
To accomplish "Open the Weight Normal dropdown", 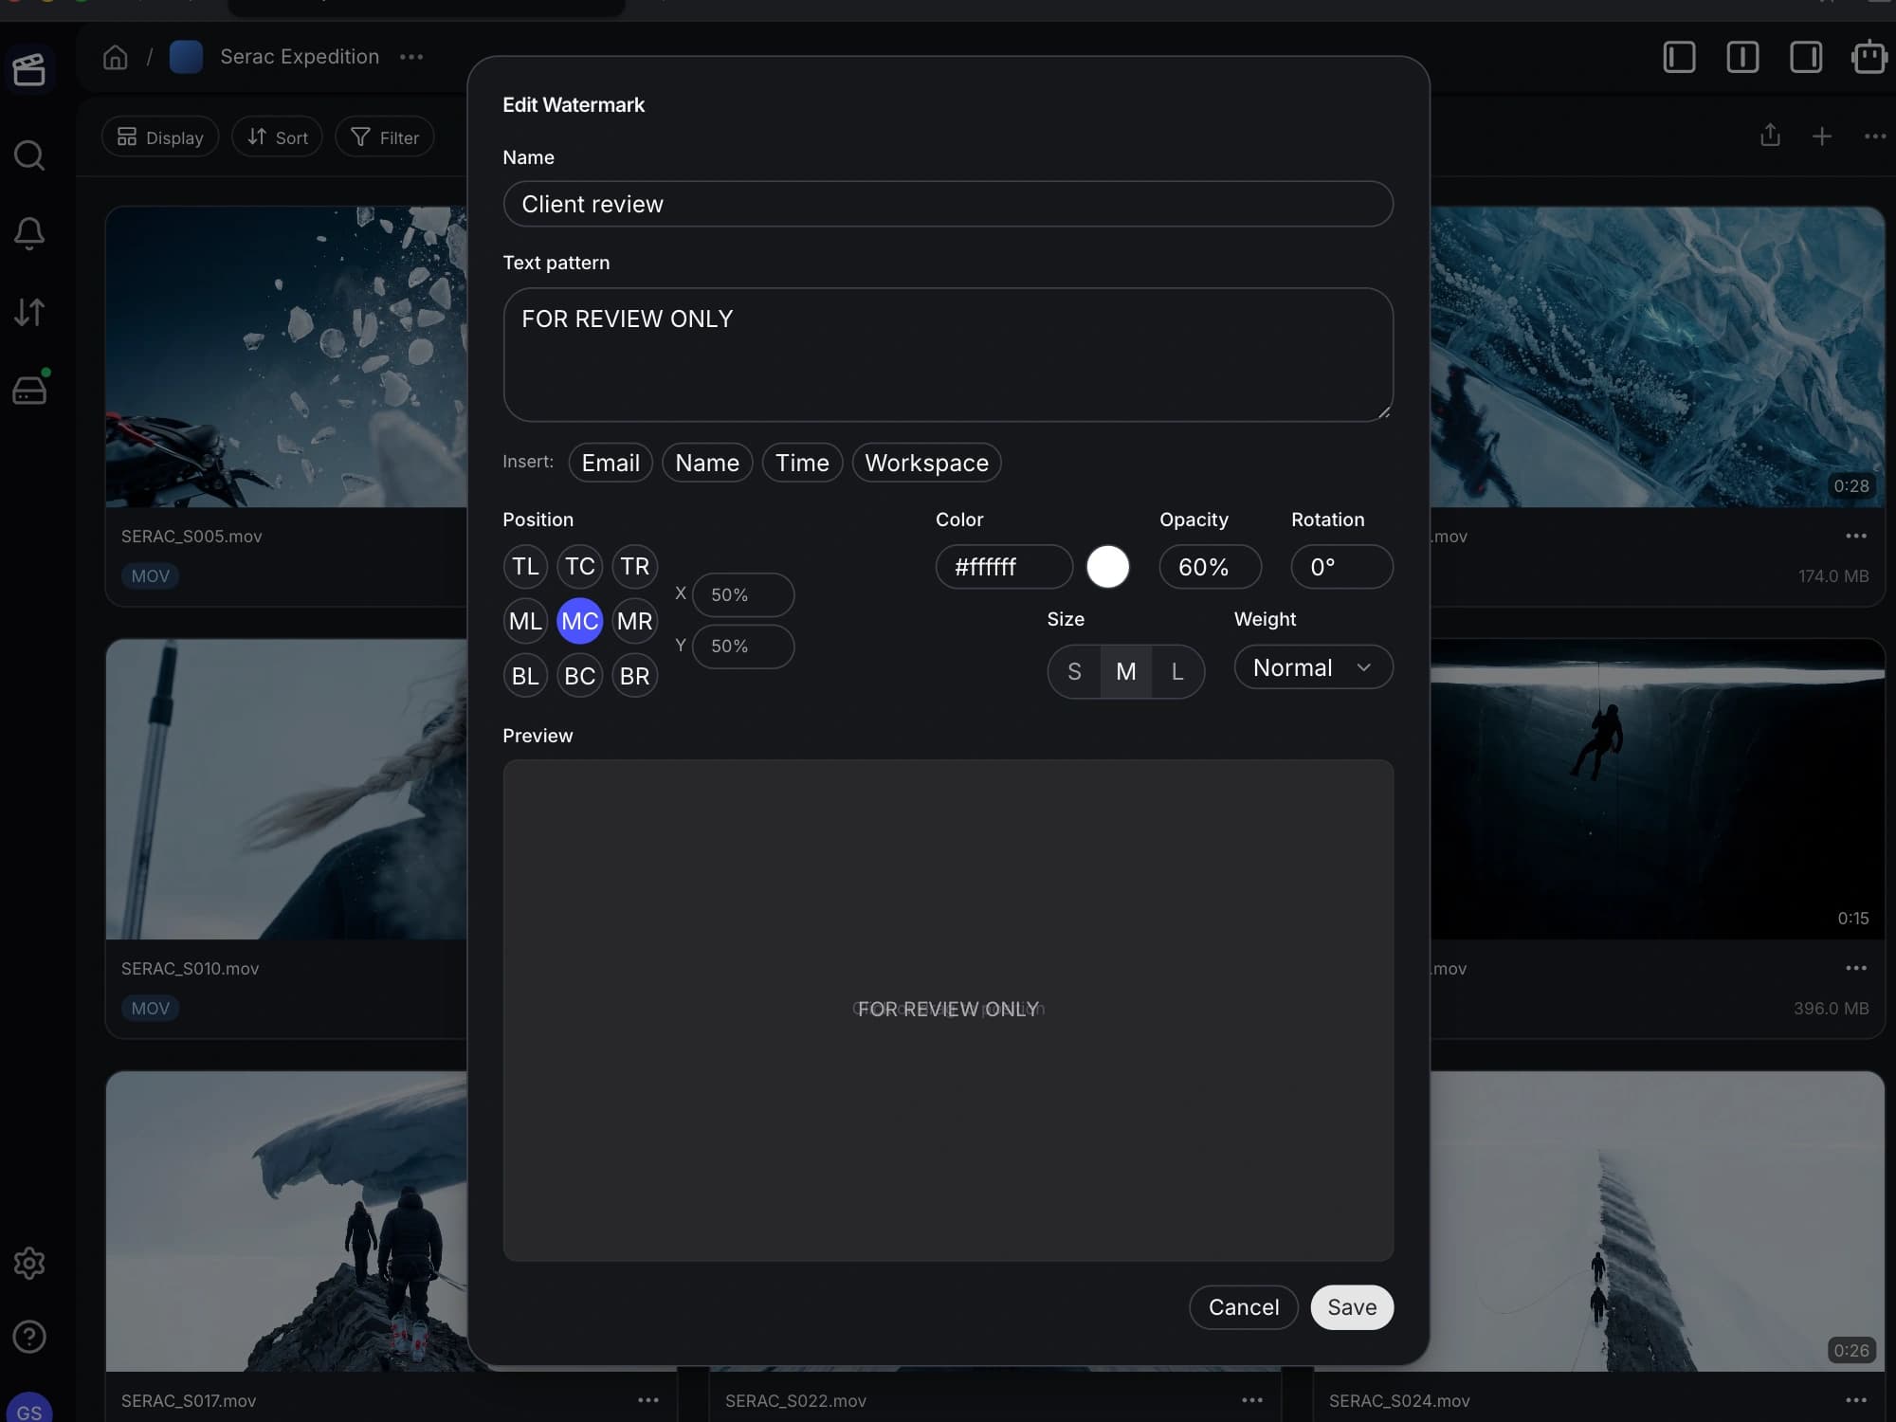I will pyautogui.click(x=1313, y=667).
